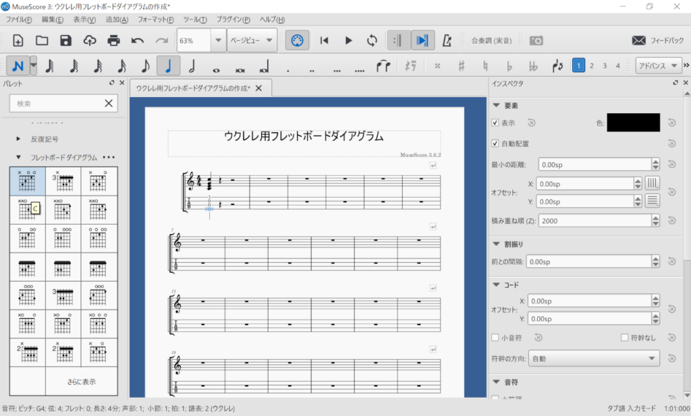Enable the 符幹なし checkbox

tap(625, 338)
